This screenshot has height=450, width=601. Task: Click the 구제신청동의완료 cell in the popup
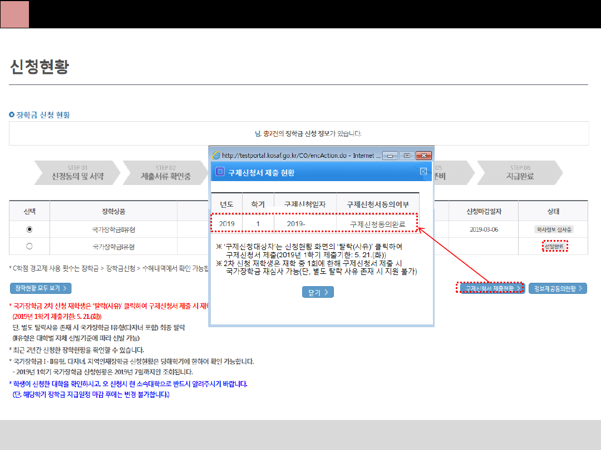point(377,224)
